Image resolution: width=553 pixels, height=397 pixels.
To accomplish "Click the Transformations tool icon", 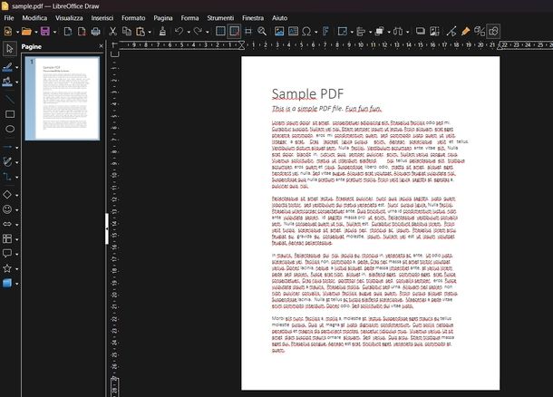I will click(342, 32).
